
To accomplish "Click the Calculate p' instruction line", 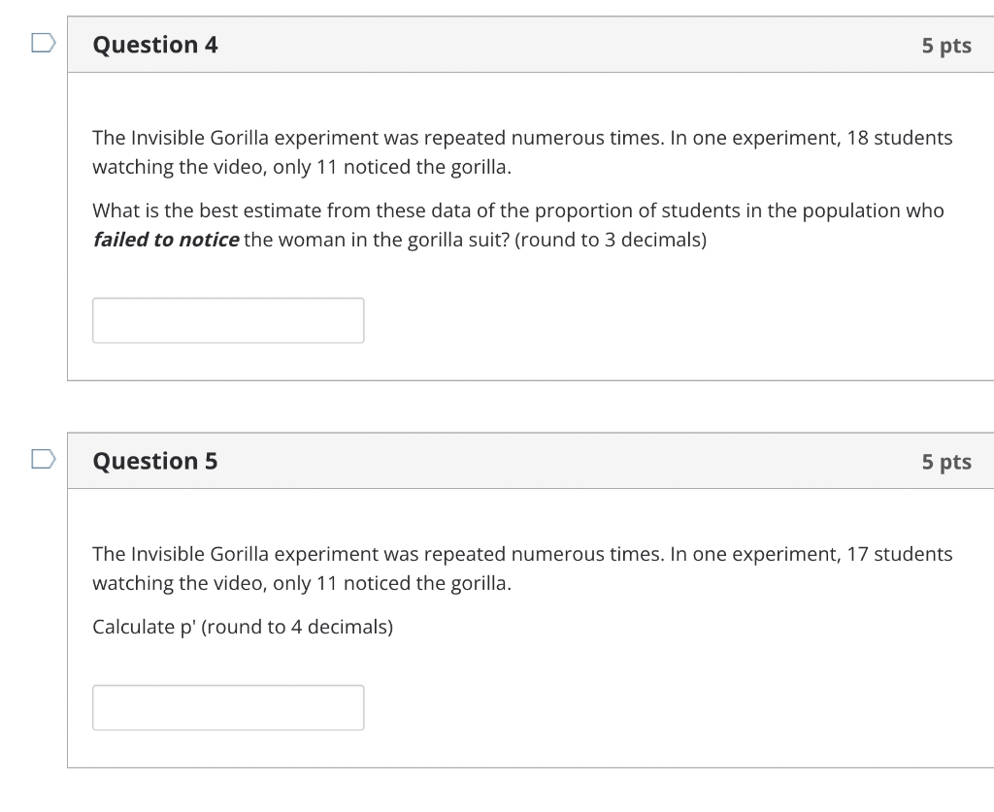I will pyautogui.click(x=242, y=627).
